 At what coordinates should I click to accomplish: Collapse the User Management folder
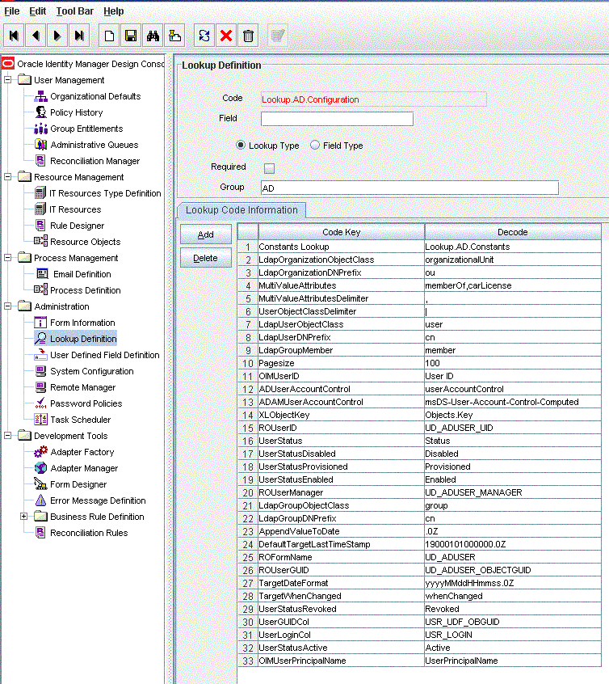click(8, 80)
